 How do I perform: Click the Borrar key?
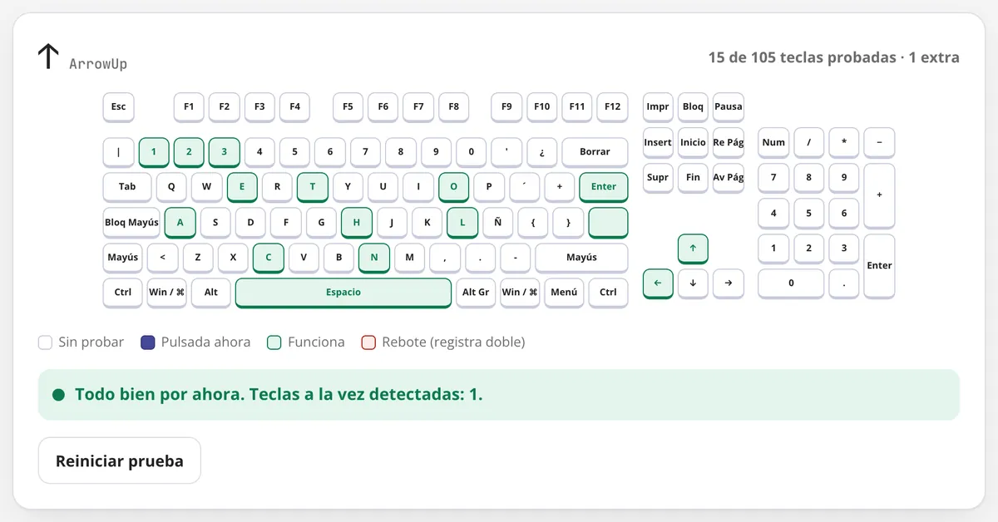point(595,152)
